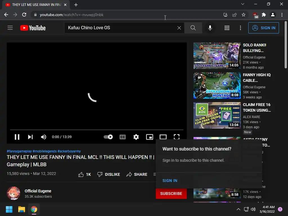Open the ALEX RARE channel name
288x216 pixels.
pos(251,117)
